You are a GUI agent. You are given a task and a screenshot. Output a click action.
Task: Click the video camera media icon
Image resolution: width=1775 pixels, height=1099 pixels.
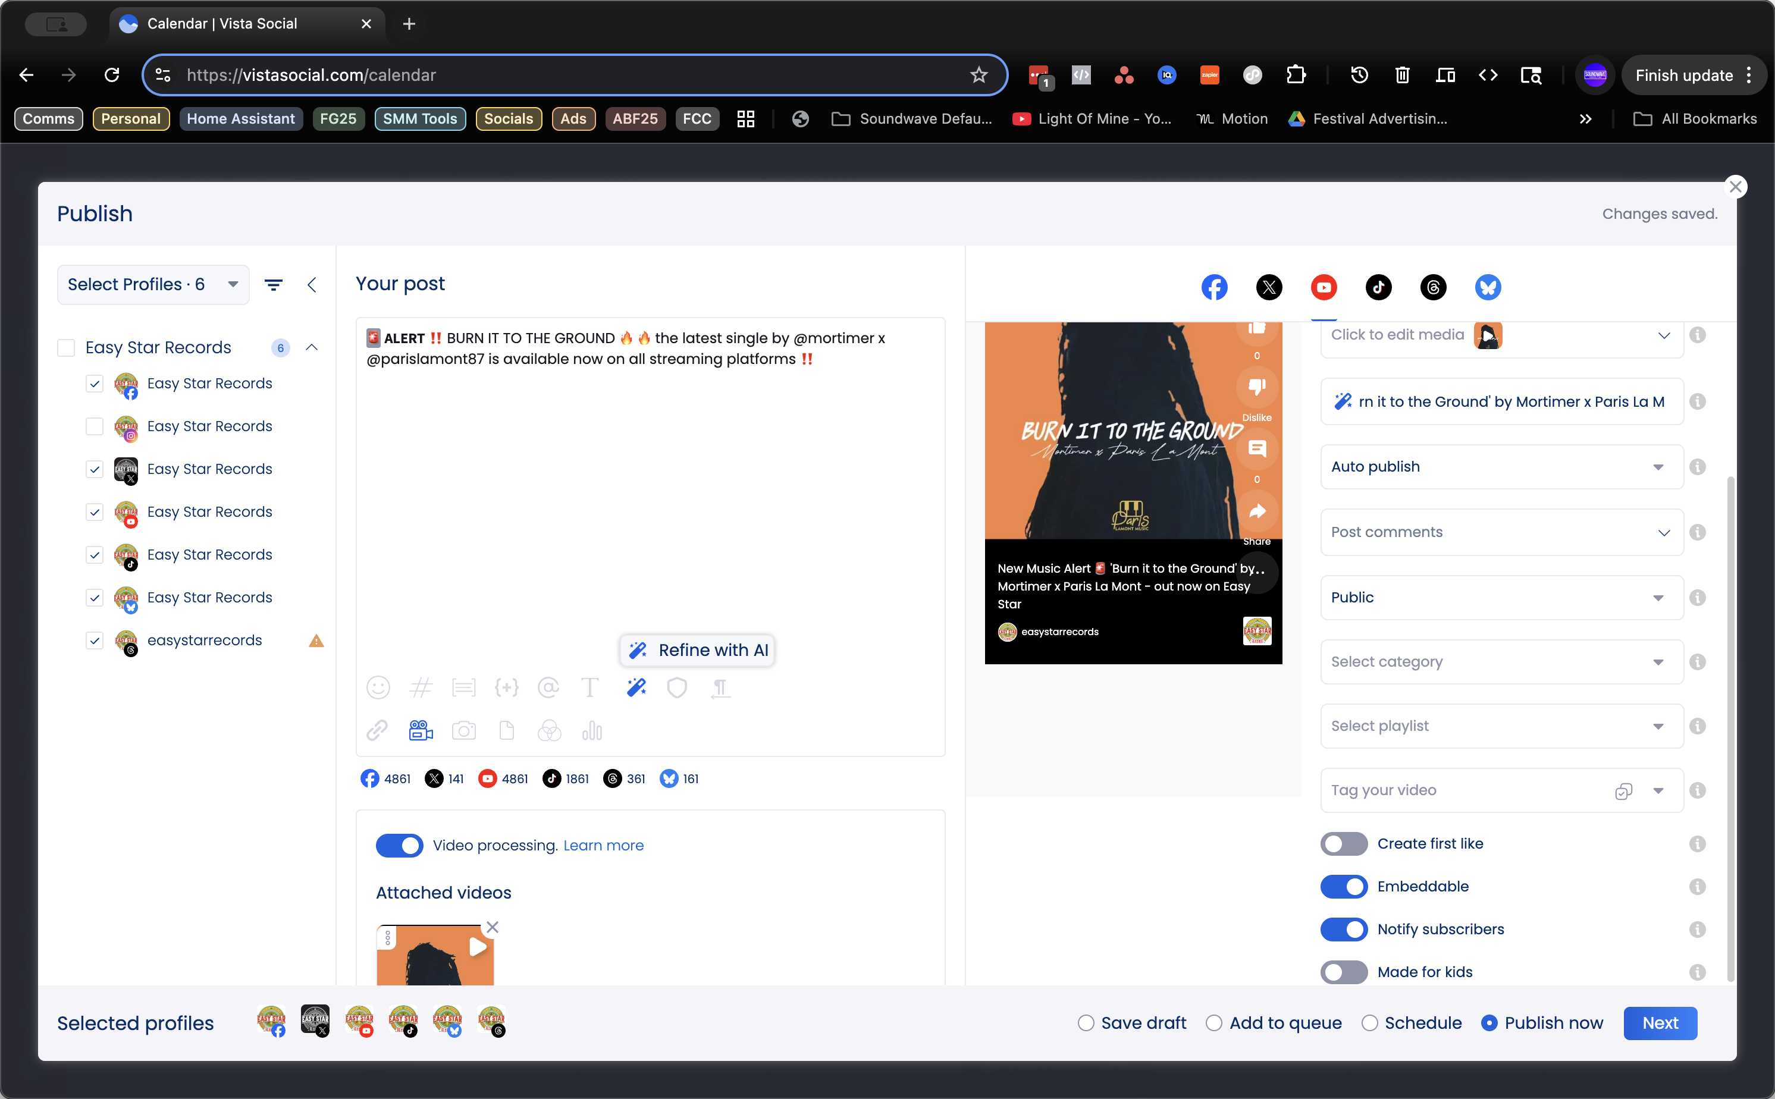[x=421, y=730]
